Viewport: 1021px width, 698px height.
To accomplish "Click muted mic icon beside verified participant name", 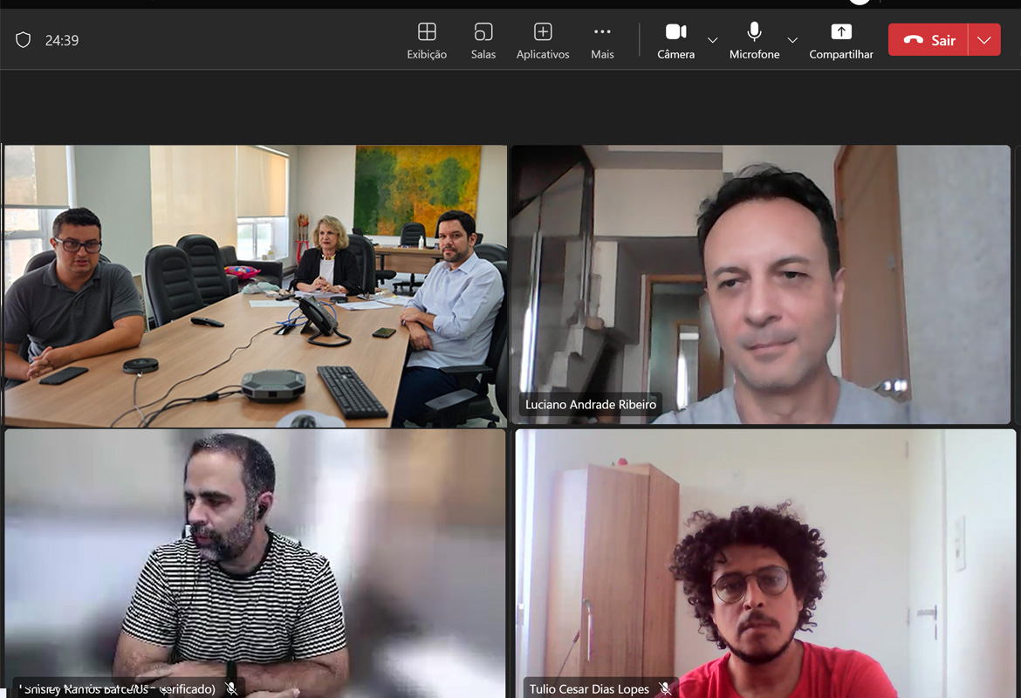I will tap(231, 689).
